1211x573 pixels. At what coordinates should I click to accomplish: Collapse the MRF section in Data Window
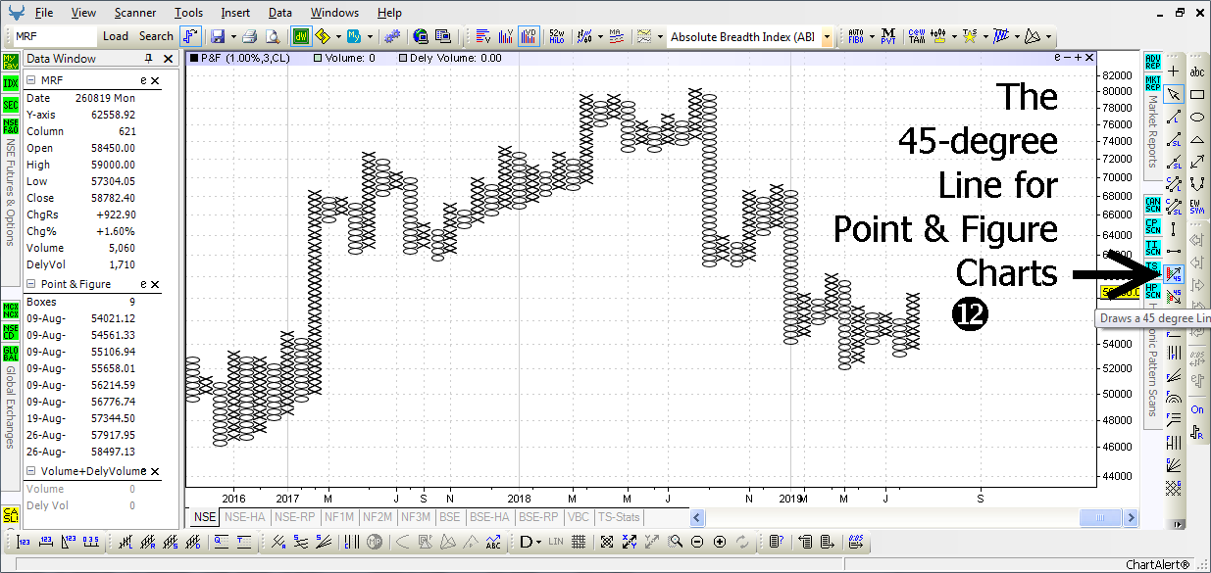[30, 81]
